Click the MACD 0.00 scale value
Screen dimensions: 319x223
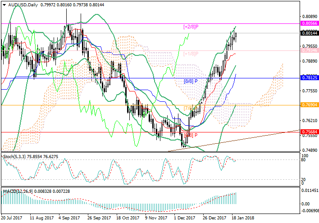(x=305, y=204)
